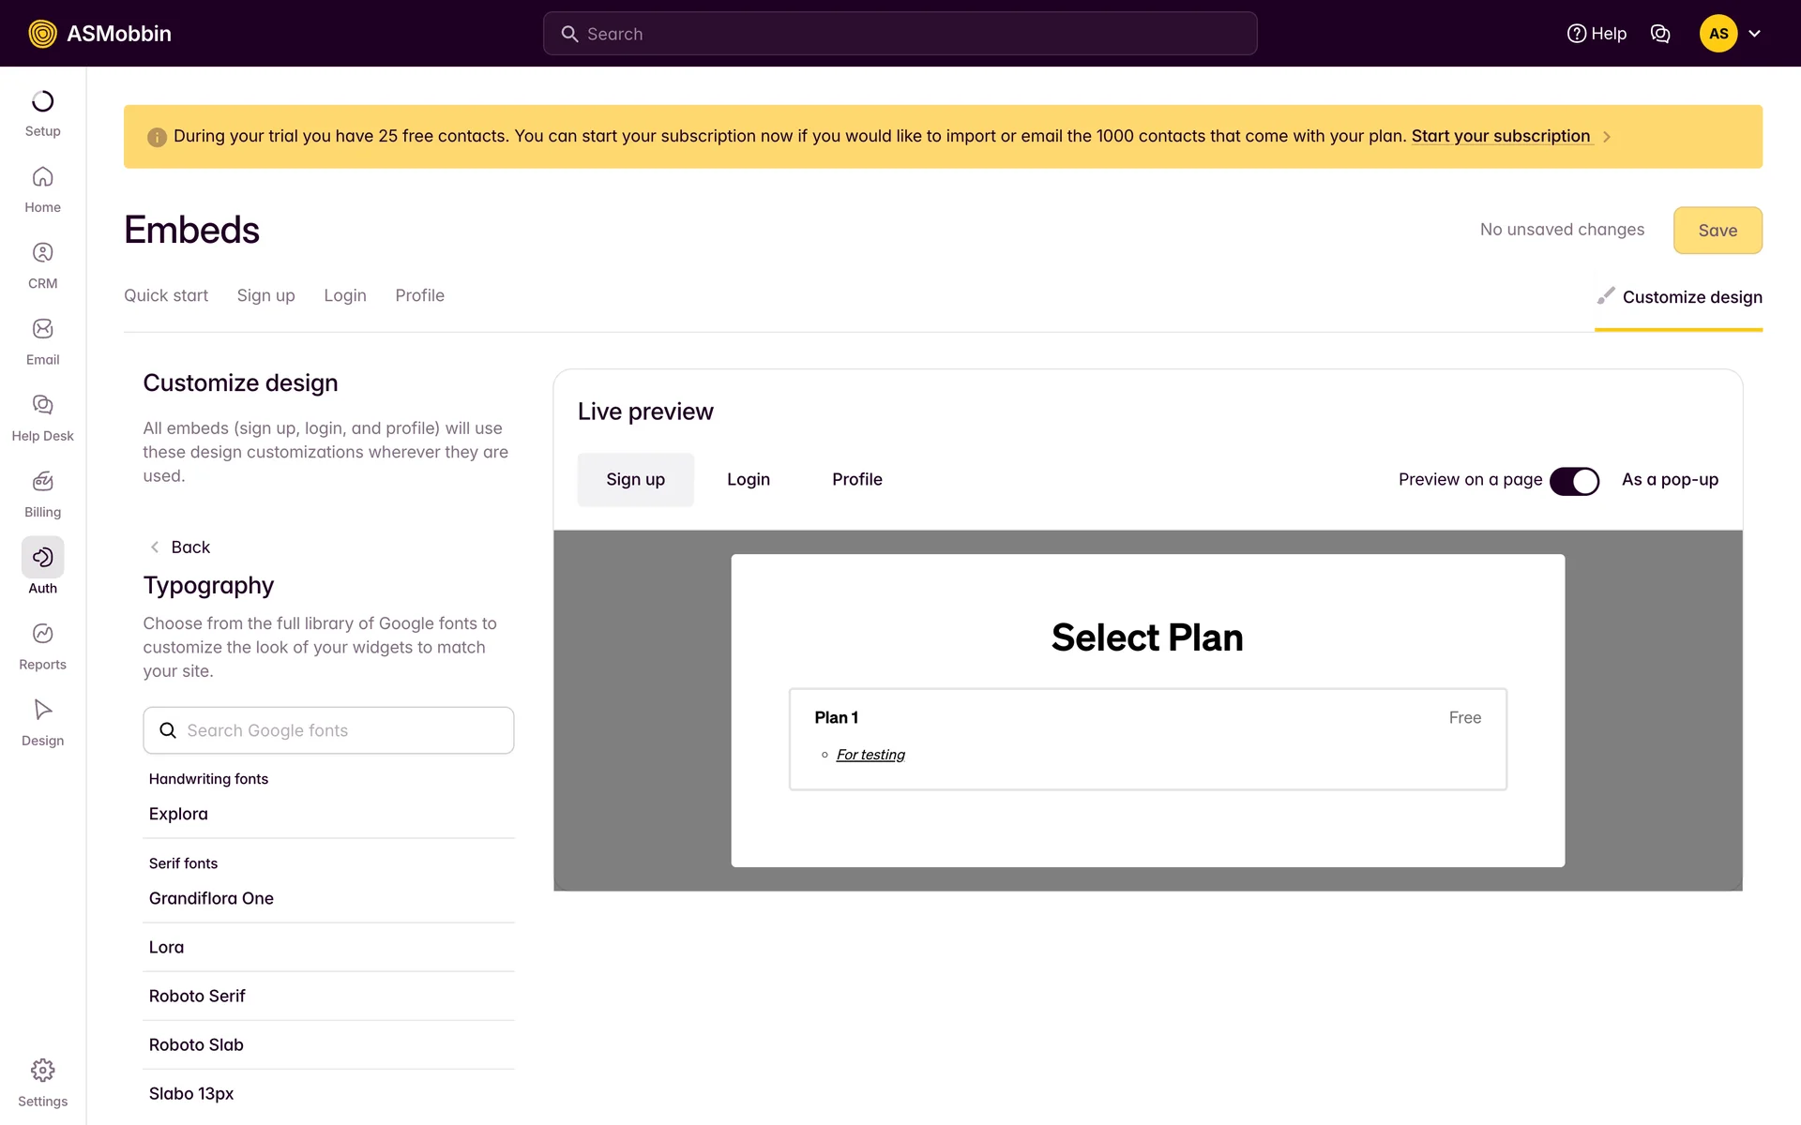Select the Plan 1 option in preview
Image resolution: width=1801 pixels, height=1125 pixels.
[1147, 739]
